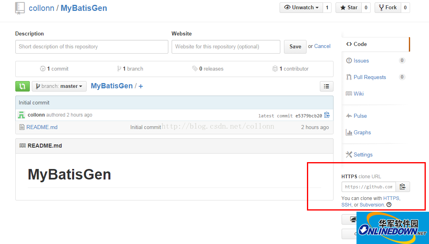
Task: Star the repository
Action: (348, 8)
